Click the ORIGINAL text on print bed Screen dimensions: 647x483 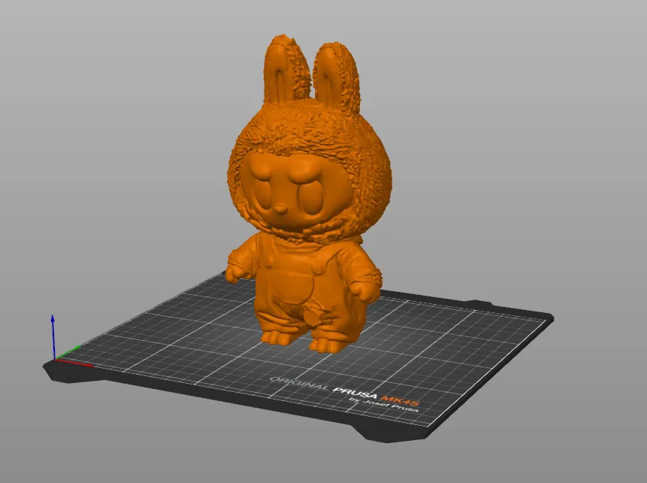299,383
